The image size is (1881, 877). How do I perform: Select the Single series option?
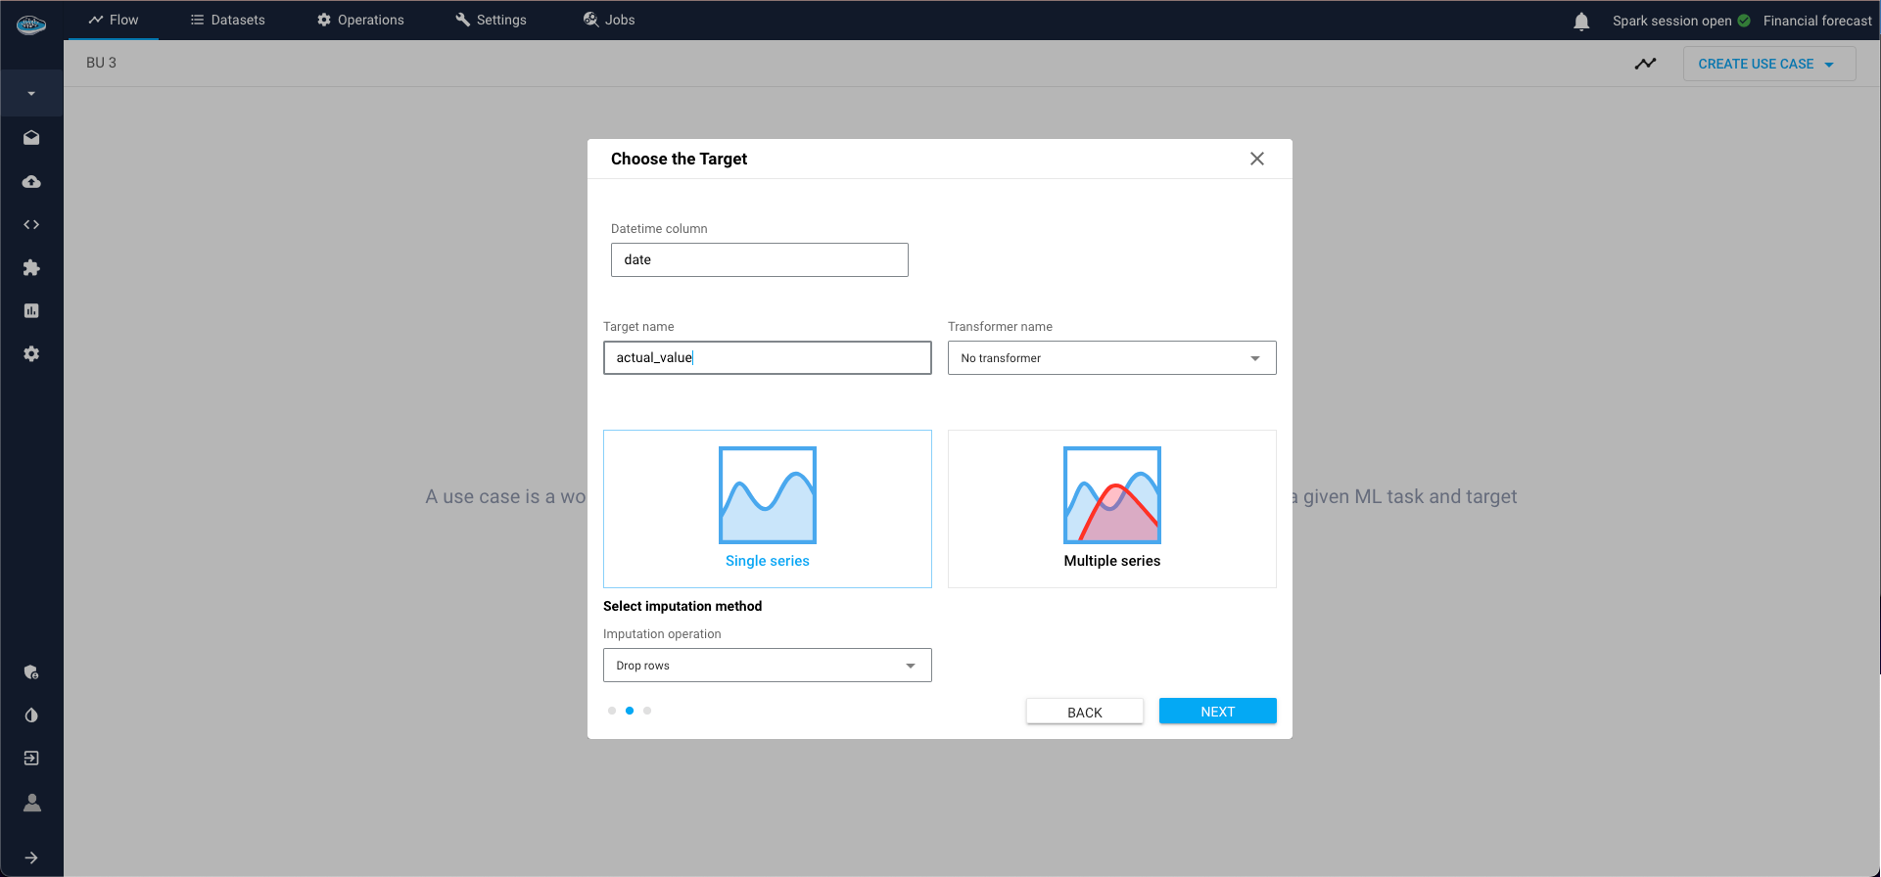point(767,509)
